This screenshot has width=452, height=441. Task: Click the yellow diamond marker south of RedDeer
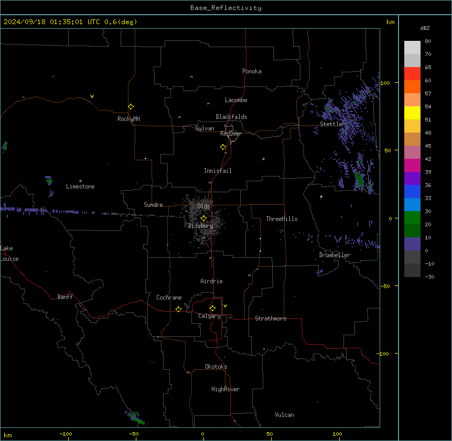point(223,147)
